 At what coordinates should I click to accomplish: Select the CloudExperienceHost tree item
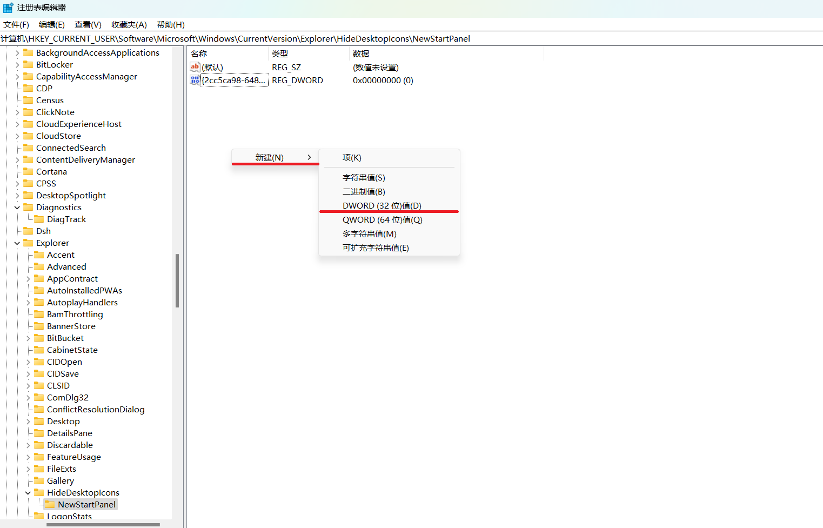coord(79,124)
